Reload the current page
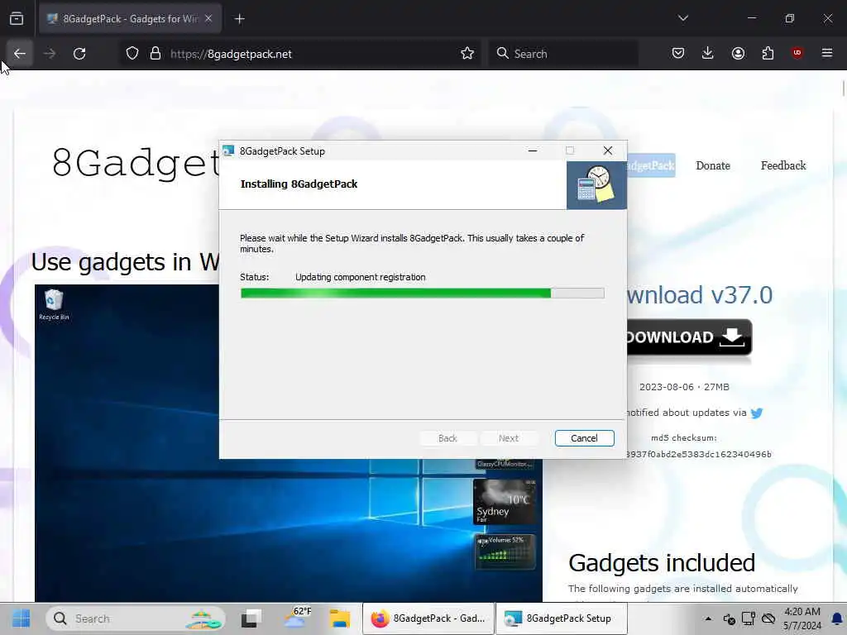847x635 pixels. point(79,54)
